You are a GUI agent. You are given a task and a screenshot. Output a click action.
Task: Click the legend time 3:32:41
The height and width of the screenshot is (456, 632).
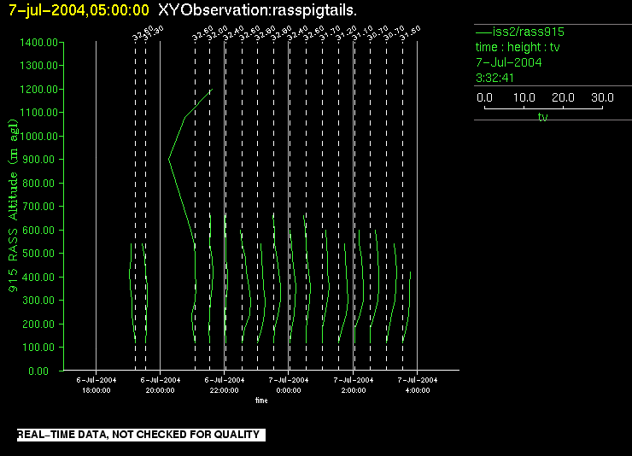point(495,78)
